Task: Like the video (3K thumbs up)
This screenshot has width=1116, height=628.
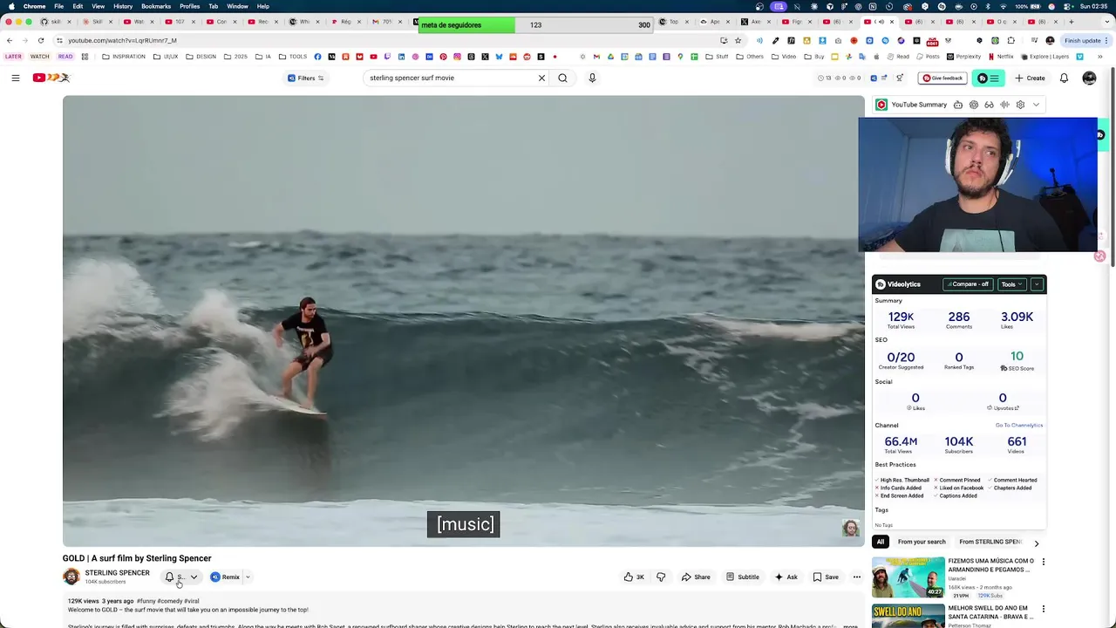Action: (x=634, y=577)
